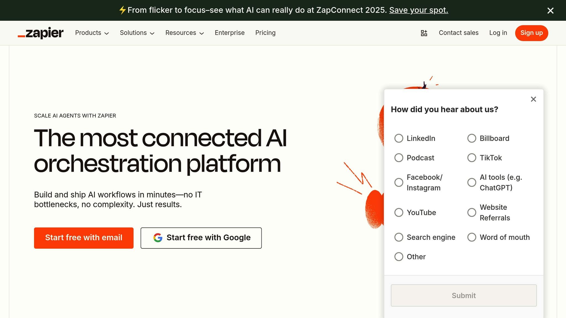Click Start free with email
This screenshot has height=318, width=566.
point(83,238)
